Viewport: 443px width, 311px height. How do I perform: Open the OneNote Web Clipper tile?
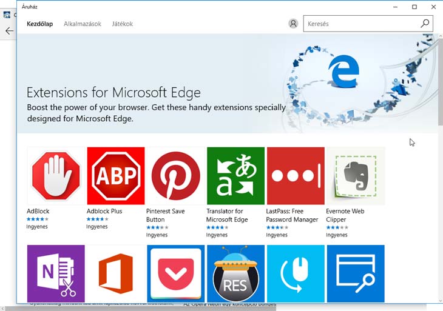tap(56, 273)
